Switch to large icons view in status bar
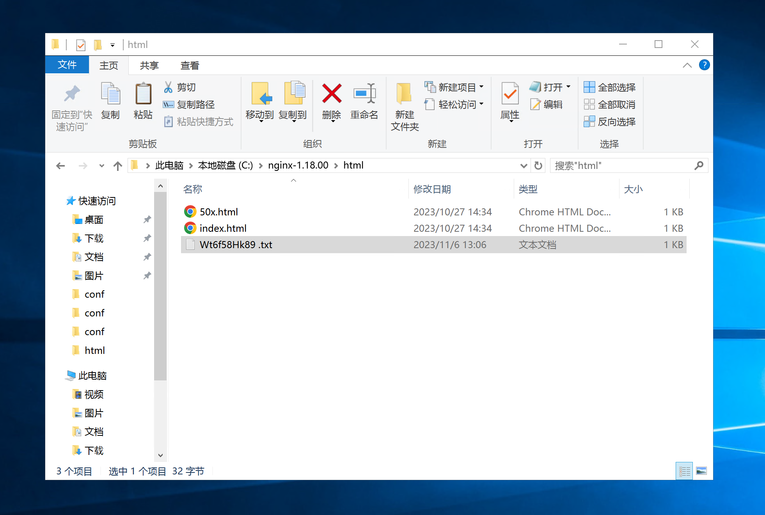Image resolution: width=765 pixels, height=515 pixels. (701, 471)
